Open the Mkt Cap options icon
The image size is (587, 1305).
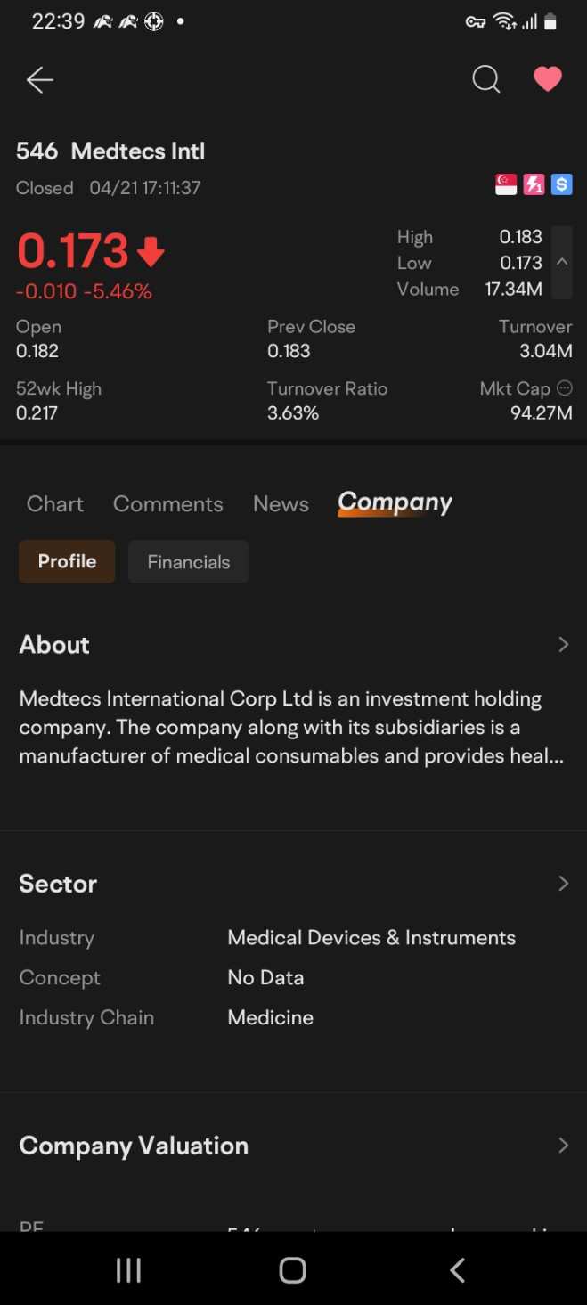pos(564,387)
